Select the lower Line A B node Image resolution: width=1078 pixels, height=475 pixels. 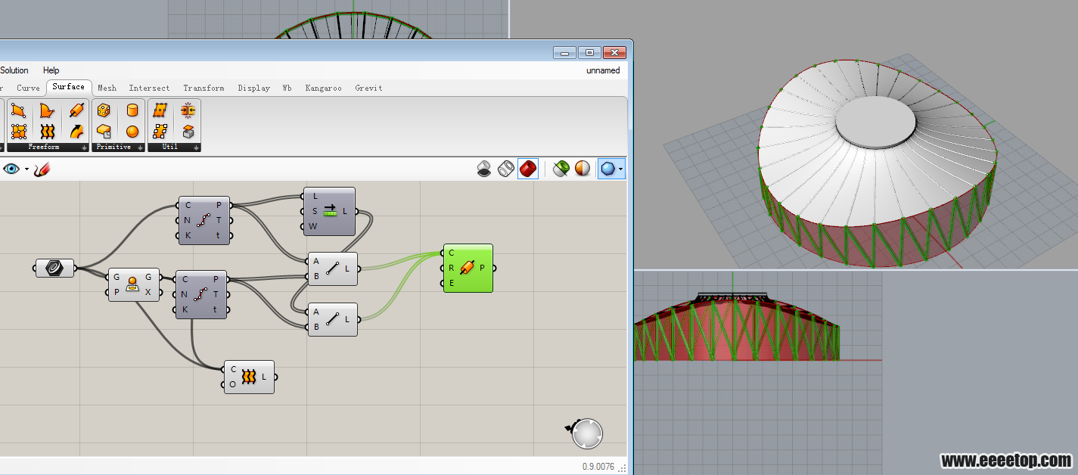(x=333, y=319)
